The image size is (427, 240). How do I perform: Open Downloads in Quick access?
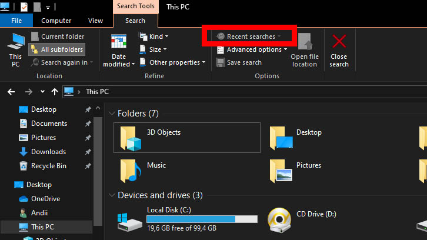point(48,152)
